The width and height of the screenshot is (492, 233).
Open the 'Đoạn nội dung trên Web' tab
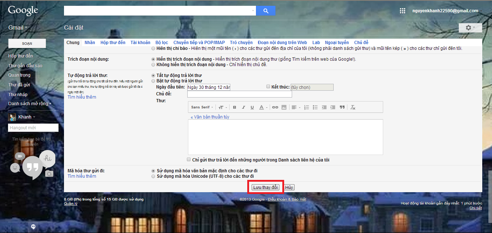pos(282,43)
